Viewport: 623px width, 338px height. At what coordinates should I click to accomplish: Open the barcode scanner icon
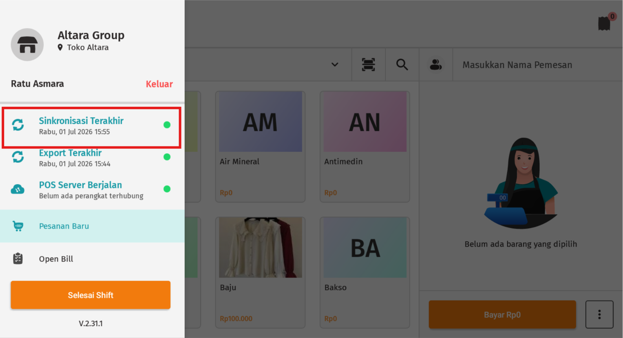tap(369, 64)
